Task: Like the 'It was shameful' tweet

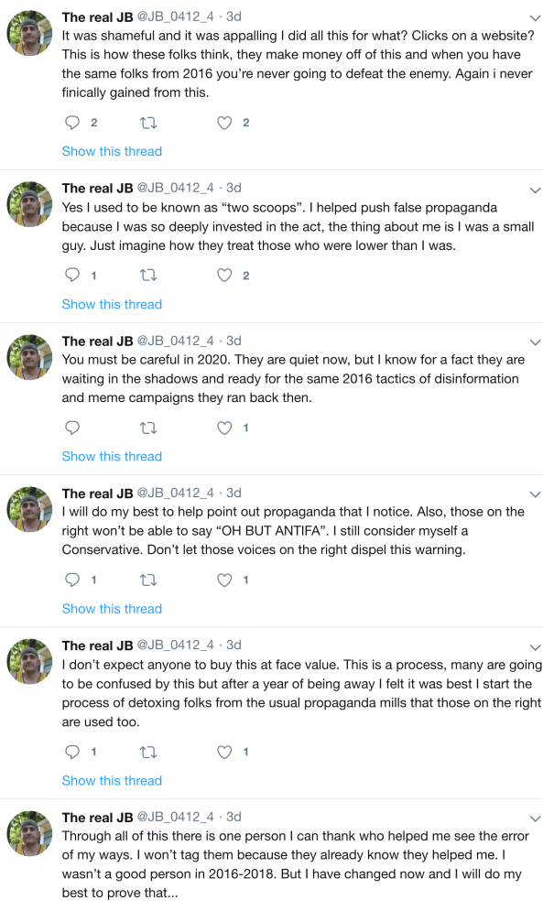Action: [224, 123]
